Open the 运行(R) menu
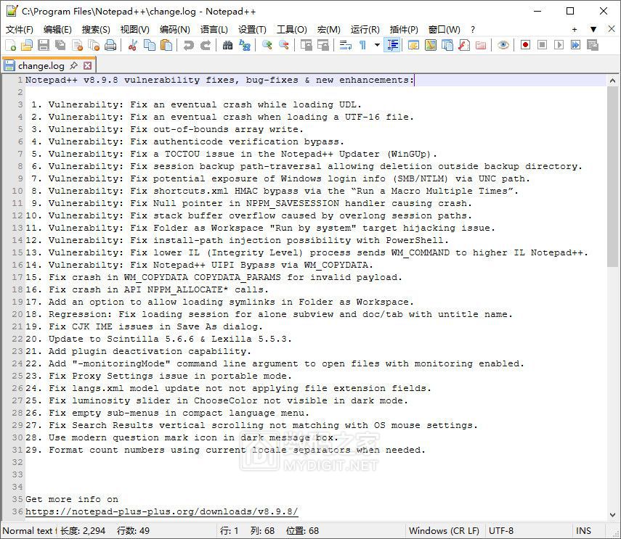This screenshot has width=621, height=539. [365, 30]
